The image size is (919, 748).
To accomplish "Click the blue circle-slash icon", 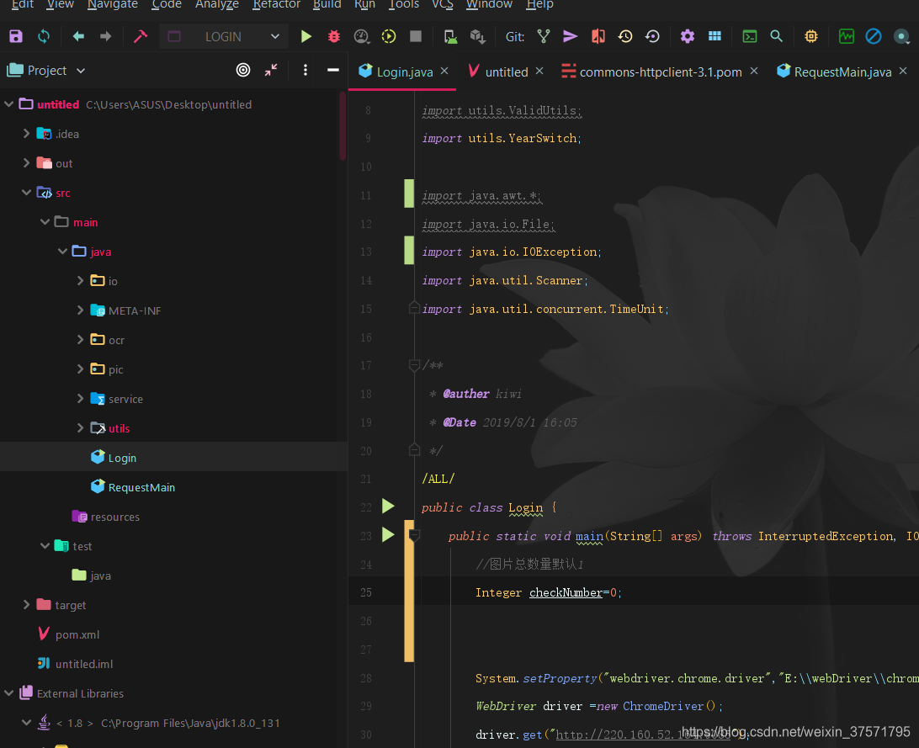I will [x=874, y=36].
